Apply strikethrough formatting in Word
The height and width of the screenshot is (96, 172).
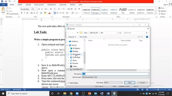tap(32, 13)
